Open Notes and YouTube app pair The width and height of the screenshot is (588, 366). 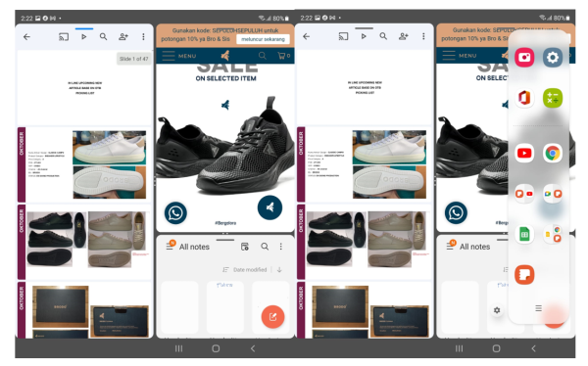click(x=524, y=194)
